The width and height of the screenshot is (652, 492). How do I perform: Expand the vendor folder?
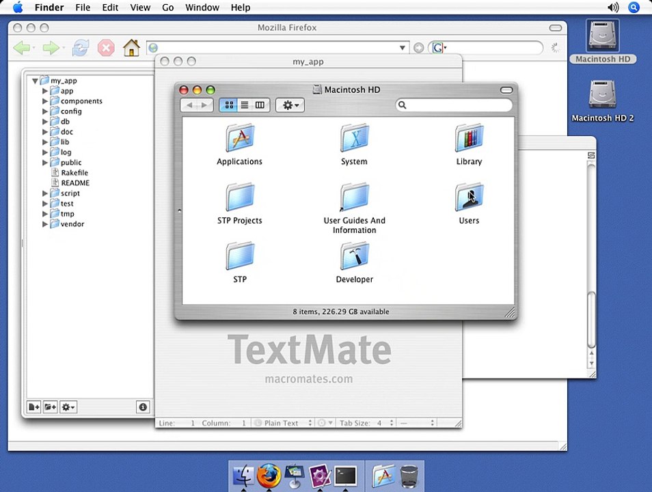[45, 223]
